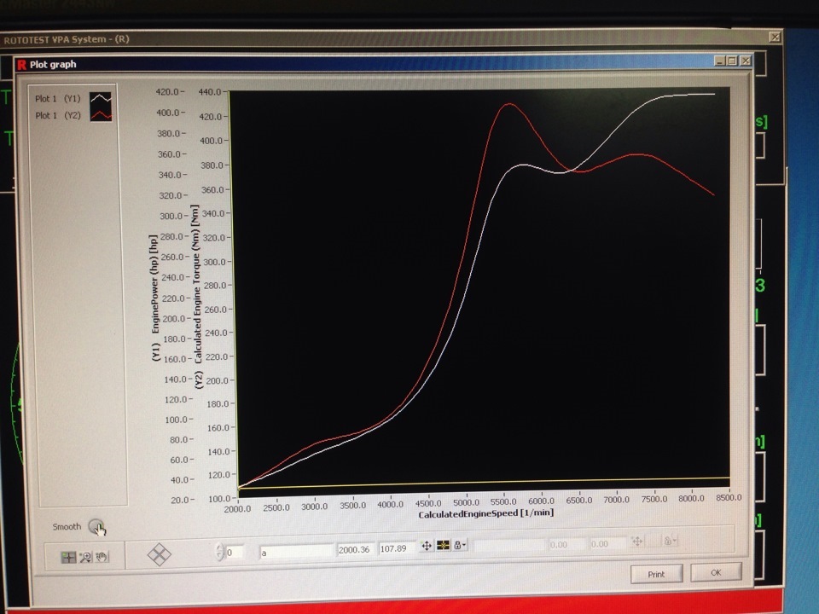Viewport: 819px width, 614px height.
Task: Click Plot 1 (Y1) white line sample
Action: (x=101, y=97)
